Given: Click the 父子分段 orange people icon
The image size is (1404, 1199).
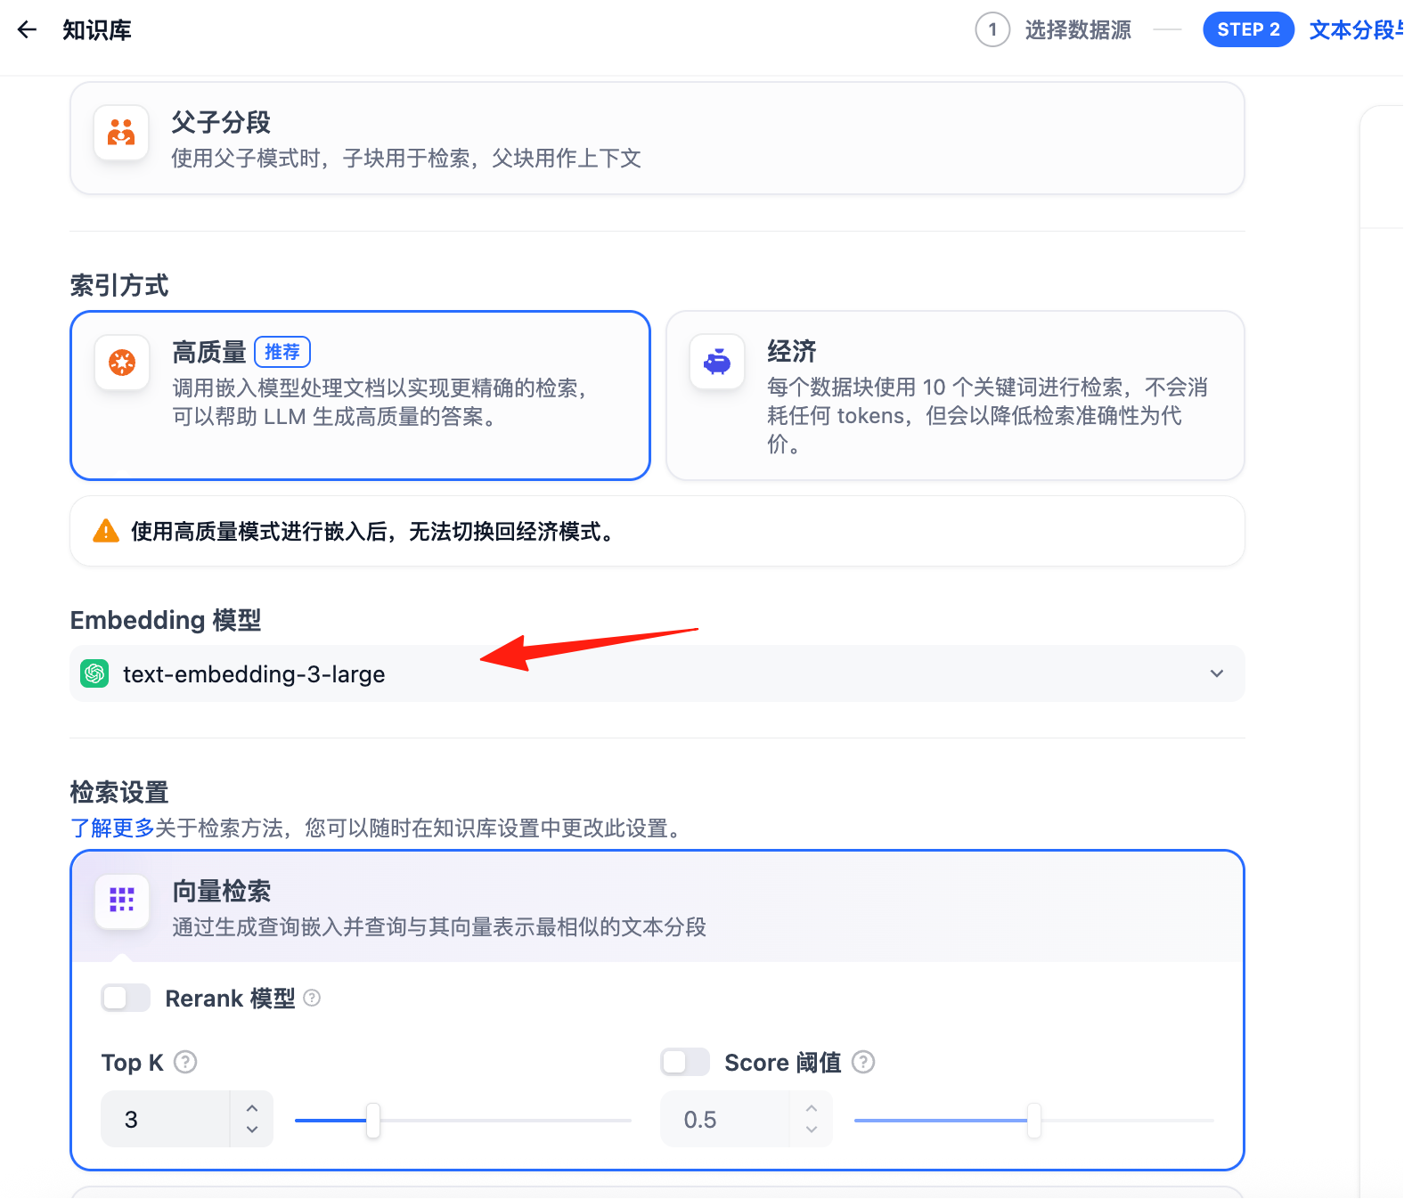Looking at the screenshot, I should 121,133.
